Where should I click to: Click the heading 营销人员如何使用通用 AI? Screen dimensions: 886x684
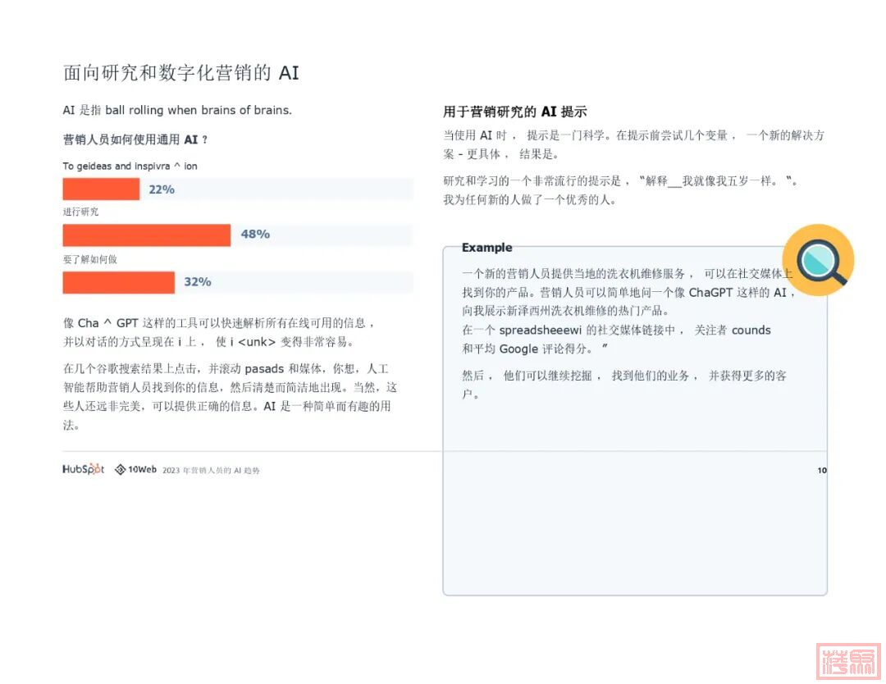tap(135, 140)
